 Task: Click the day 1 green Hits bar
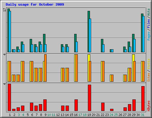click(8, 30)
